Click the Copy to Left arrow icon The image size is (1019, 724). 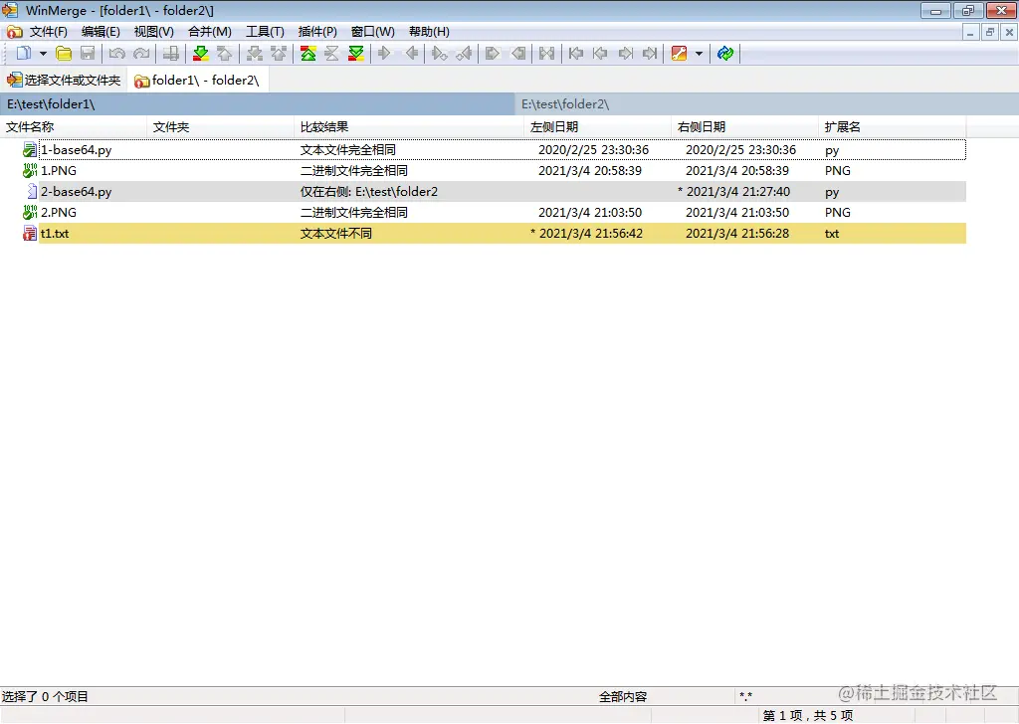point(411,54)
